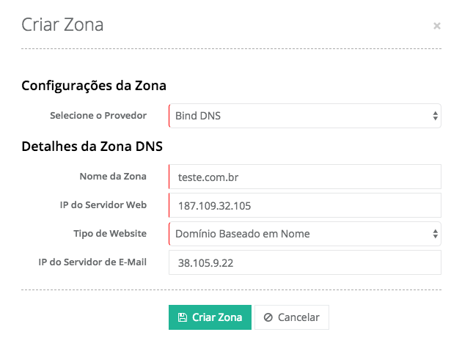The width and height of the screenshot is (462, 343).
Task: Click the floppy disk icon on Criar Zona
Action: 183,317
